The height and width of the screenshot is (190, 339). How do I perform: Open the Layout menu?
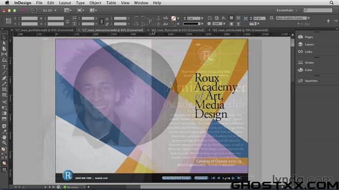(x=65, y=3)
